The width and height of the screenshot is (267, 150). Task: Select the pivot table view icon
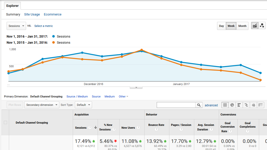[x=260, y=105]
